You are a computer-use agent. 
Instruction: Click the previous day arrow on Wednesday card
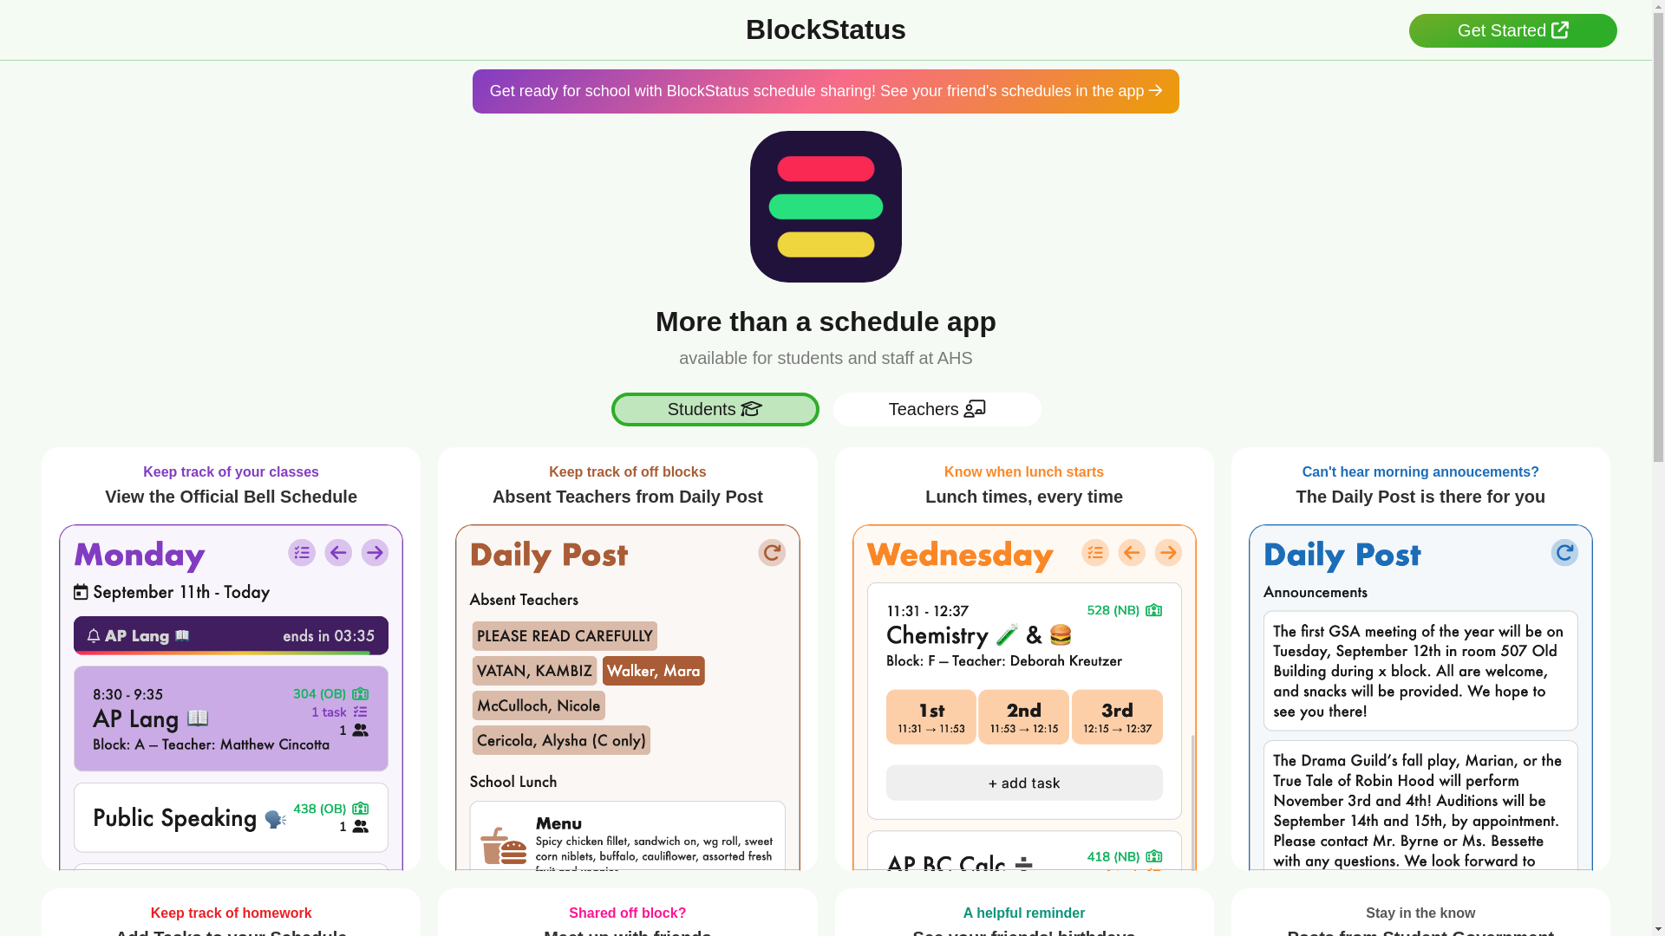click(1132, 553)
